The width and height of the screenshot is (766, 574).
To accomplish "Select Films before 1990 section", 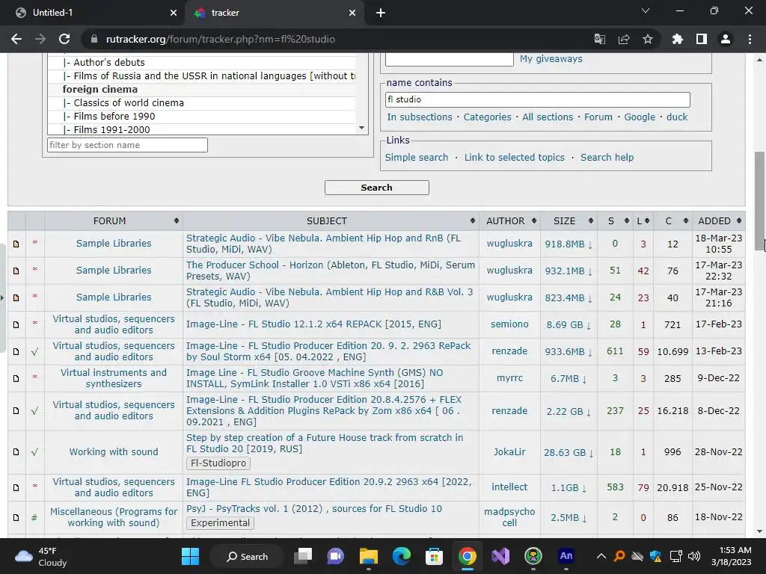I will click(x=202, y=116).
